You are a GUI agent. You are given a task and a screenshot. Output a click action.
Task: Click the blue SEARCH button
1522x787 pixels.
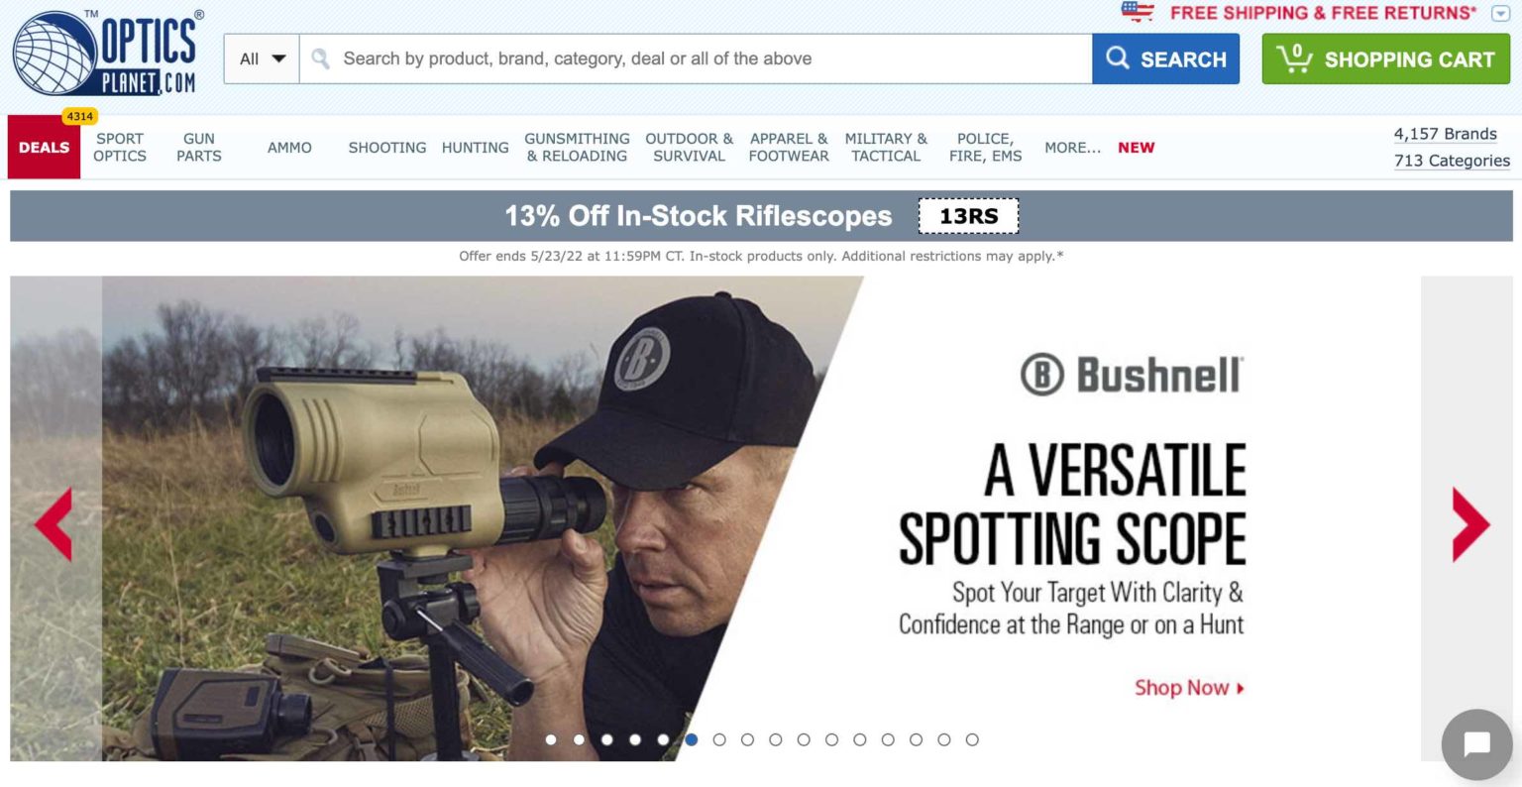pyautogui.click(x=1165, y=59)
